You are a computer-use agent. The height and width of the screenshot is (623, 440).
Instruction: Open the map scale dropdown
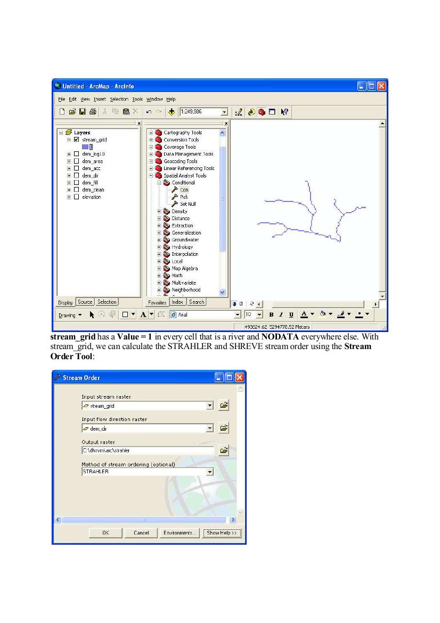tap(224, 112)
